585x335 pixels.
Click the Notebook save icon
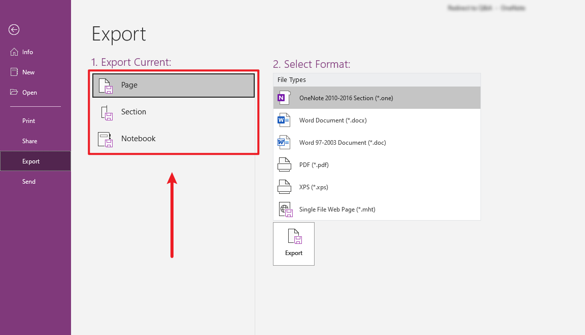pos(105,140)
